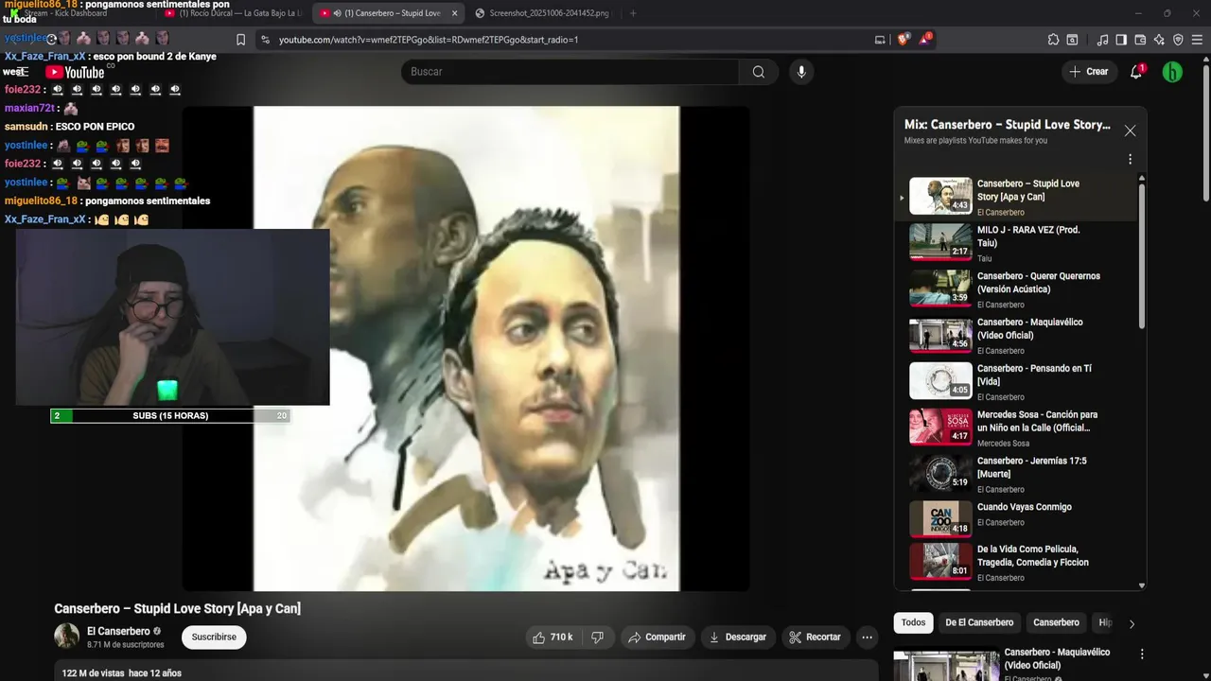Like the video with thumbs up
The width and height of the screenshot is (1211, 681).
pyautogui.click(x=553, y=637)
